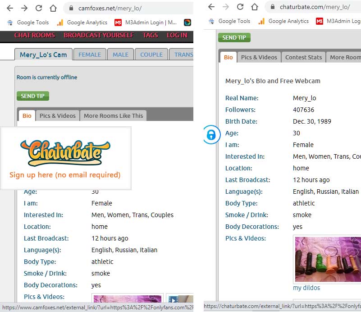Open the M3Admin Login bookmark in the left browser window

[146, 22]
